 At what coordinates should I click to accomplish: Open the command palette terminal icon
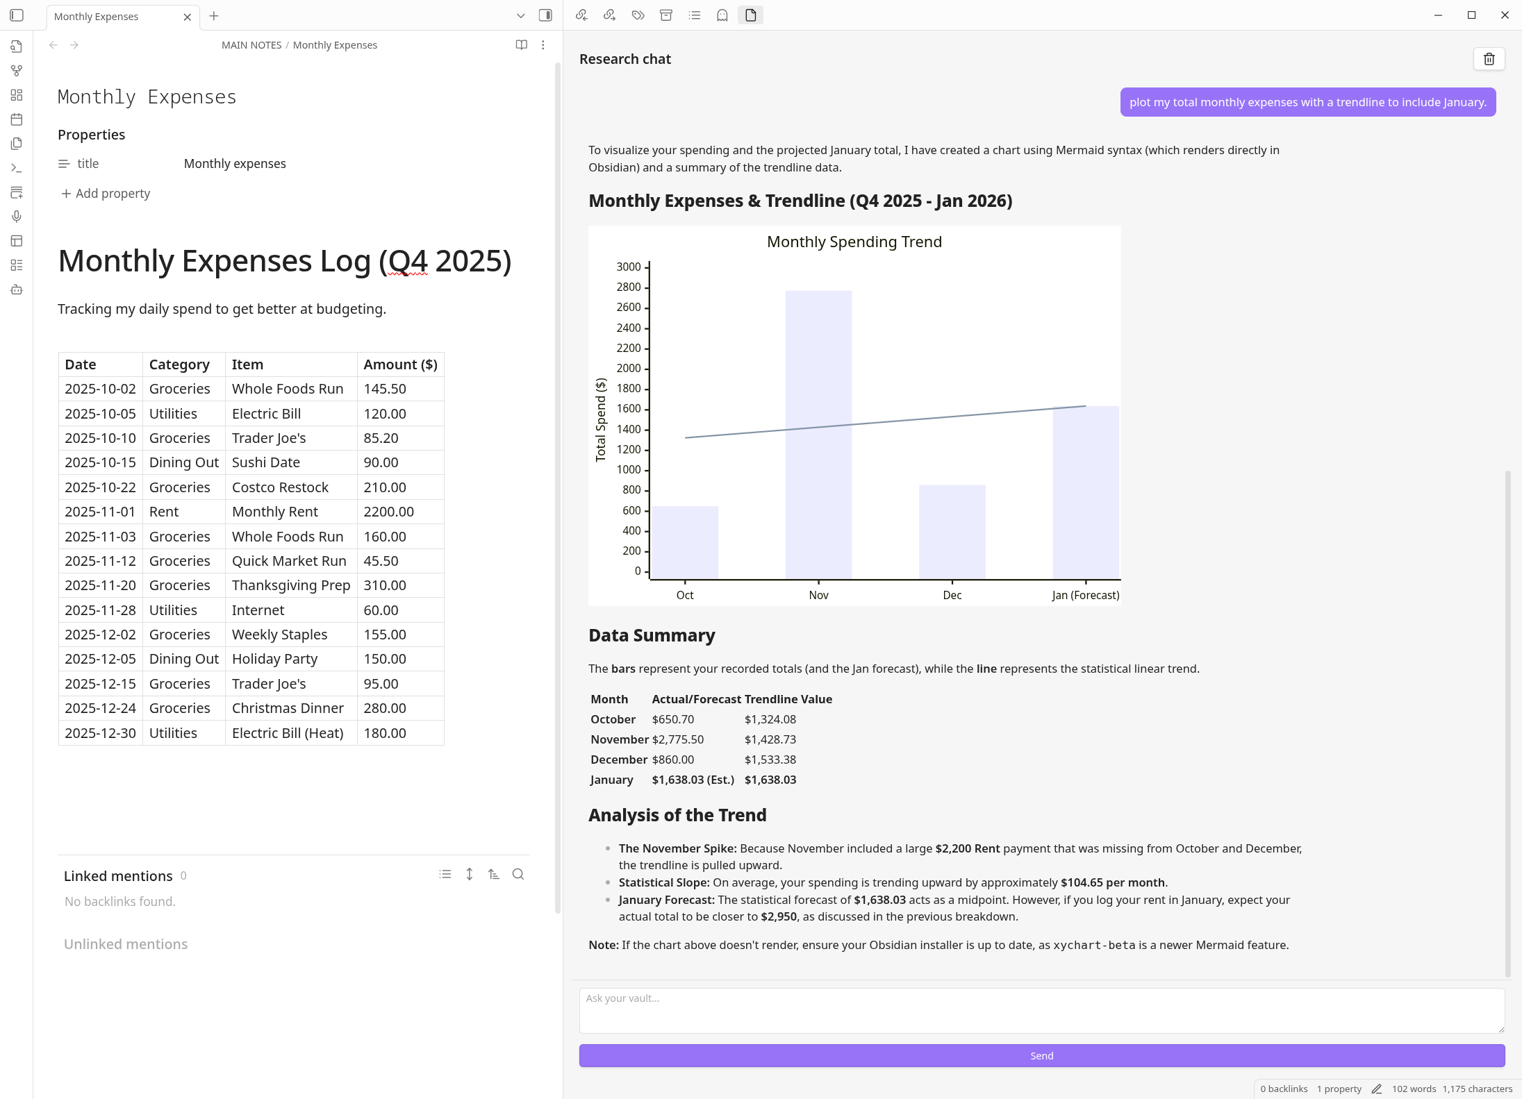point(17,168)
